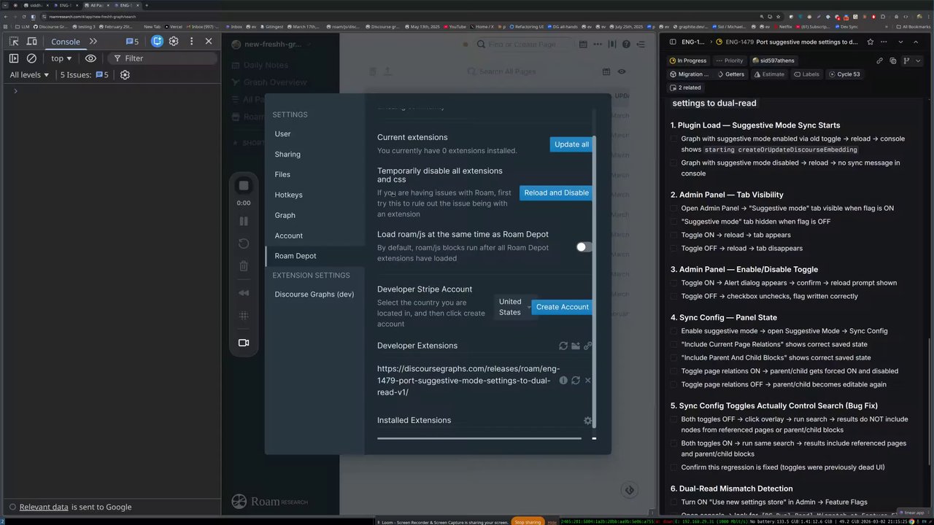Open Installed Extensions gear settings
This screenshot has width=934, height=525.
tap(588, 420)
